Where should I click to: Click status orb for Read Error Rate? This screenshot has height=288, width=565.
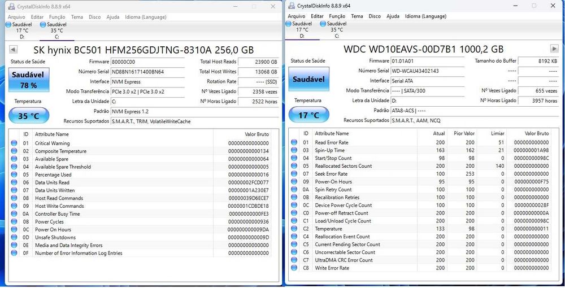[294, 142]
